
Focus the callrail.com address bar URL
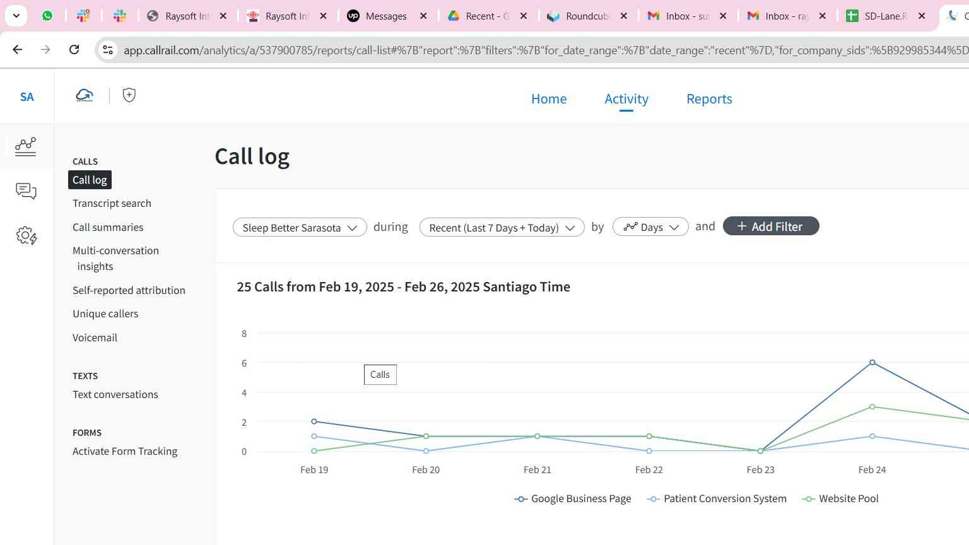coord(546,50)
